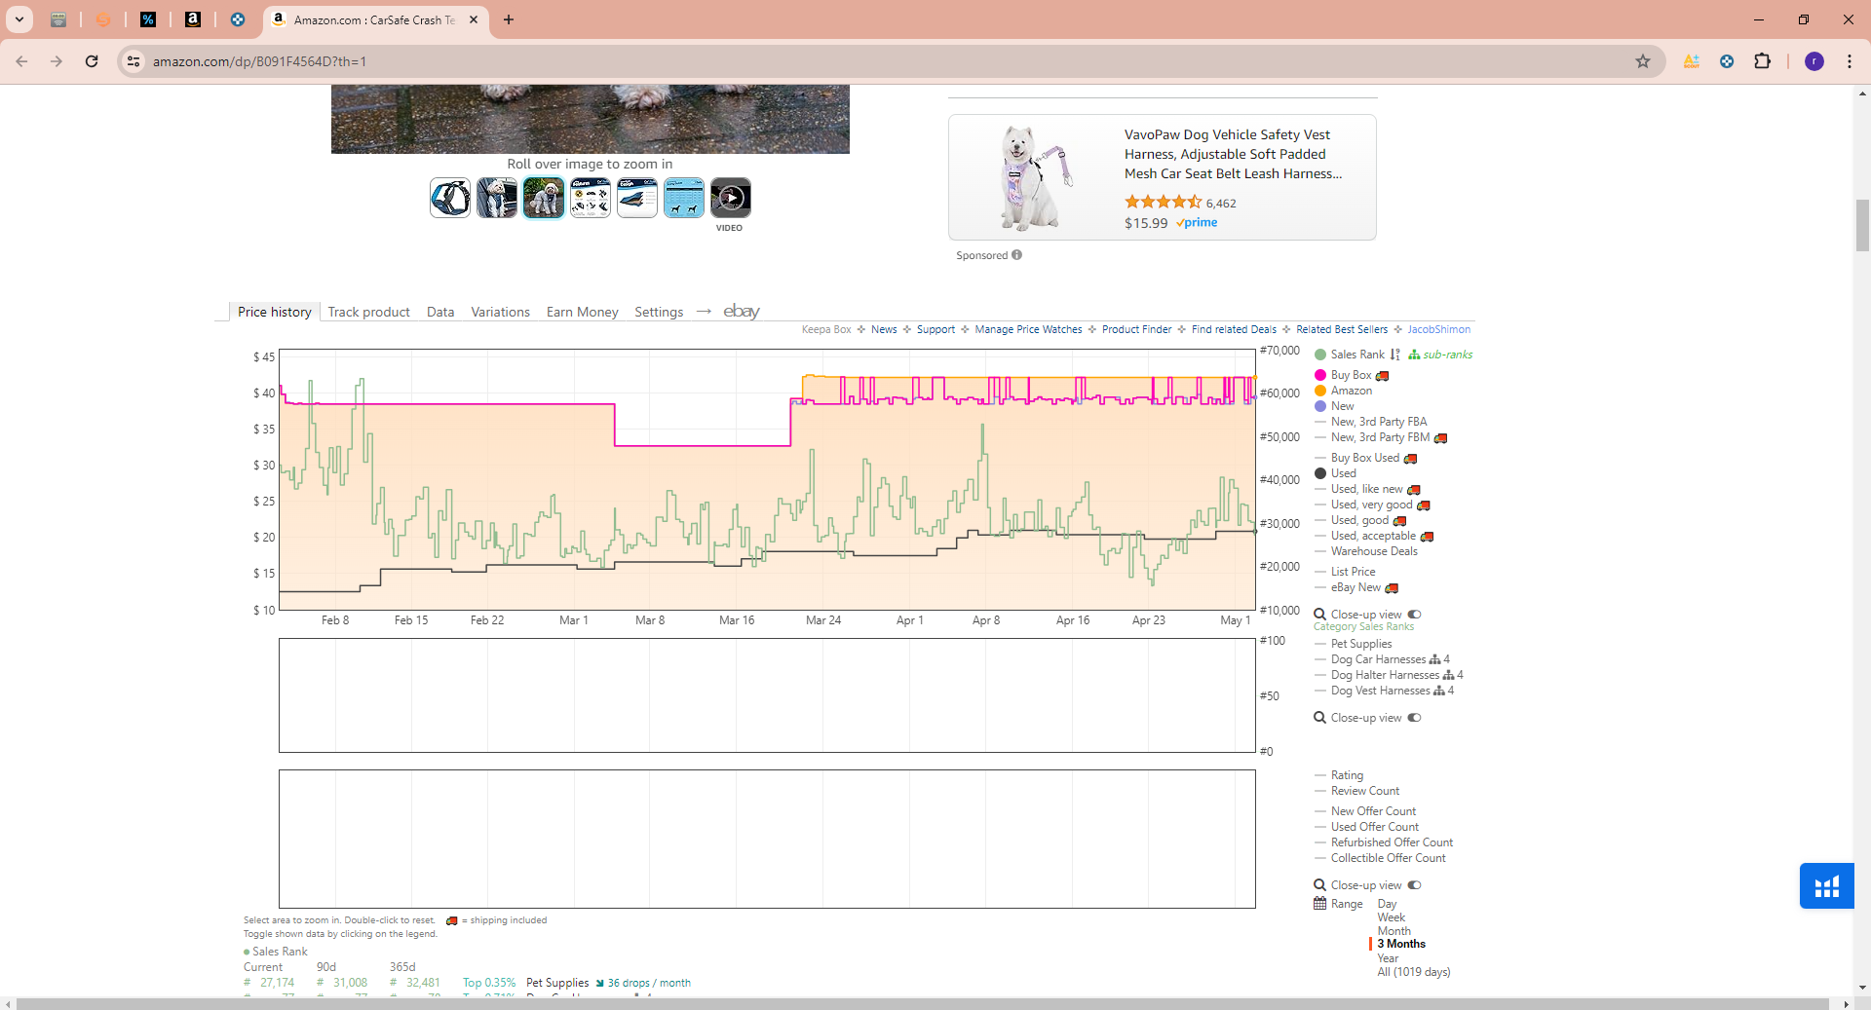Open the Extensions puzzle menu
The image size is (1871, 1010).
click(x=1762, y=61)
